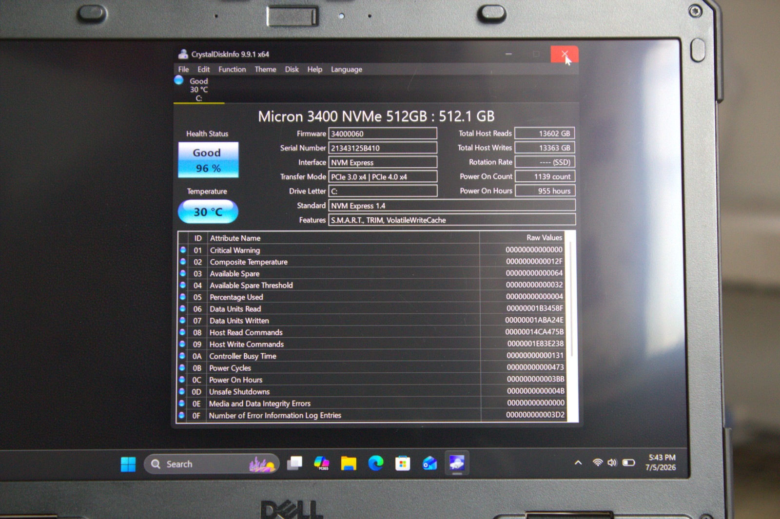Open the File menu
The width and height of the screenshot is (780, 519).
183,69
